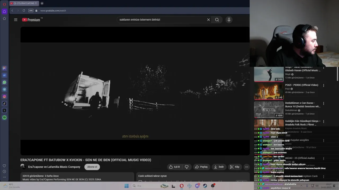The height and width of the screenshot is (190, 339).
Task: Toggle the VPN badge in address bar
Action: 31,11
